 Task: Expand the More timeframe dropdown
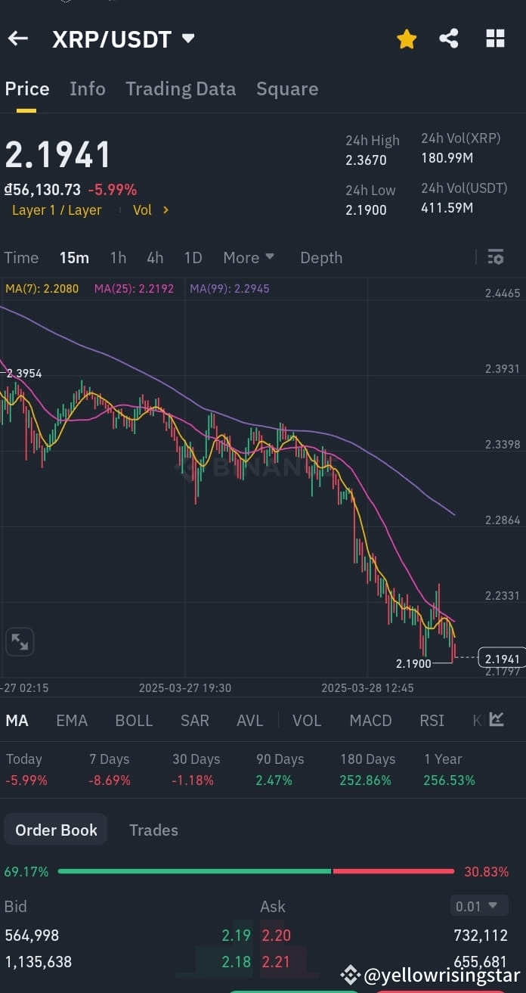pos(249,257)
